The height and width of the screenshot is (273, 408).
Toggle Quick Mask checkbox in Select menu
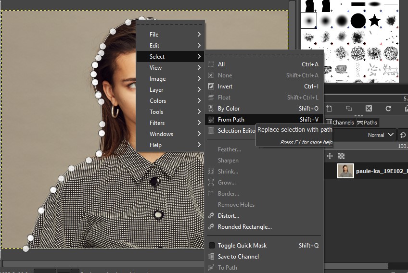pyautogui.click(x=212, y=246)
